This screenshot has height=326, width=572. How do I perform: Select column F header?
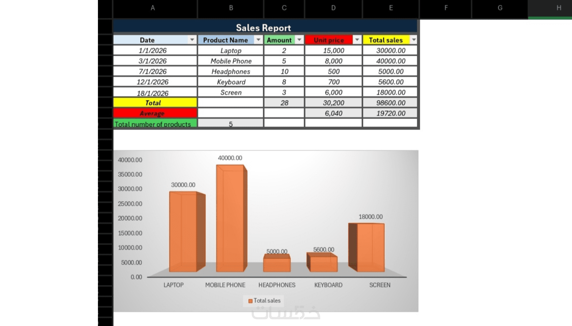[x=446, y=8]
